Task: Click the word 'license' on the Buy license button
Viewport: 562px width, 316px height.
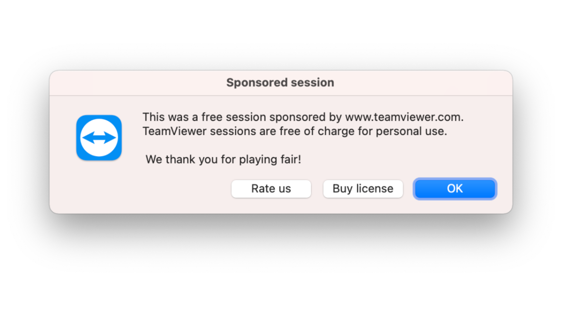Action: point(375,189)
